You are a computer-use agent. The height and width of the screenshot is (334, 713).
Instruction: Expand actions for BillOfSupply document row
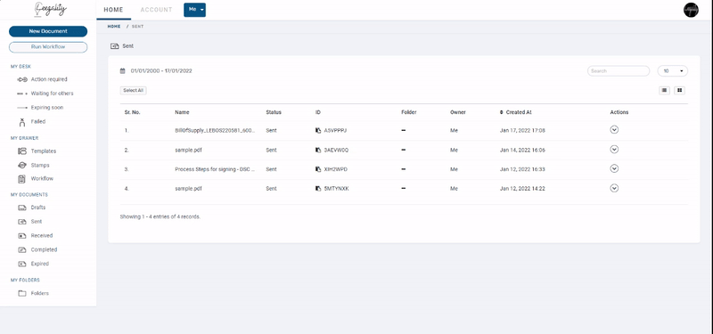pyautogui.click(x=614, y=130)
